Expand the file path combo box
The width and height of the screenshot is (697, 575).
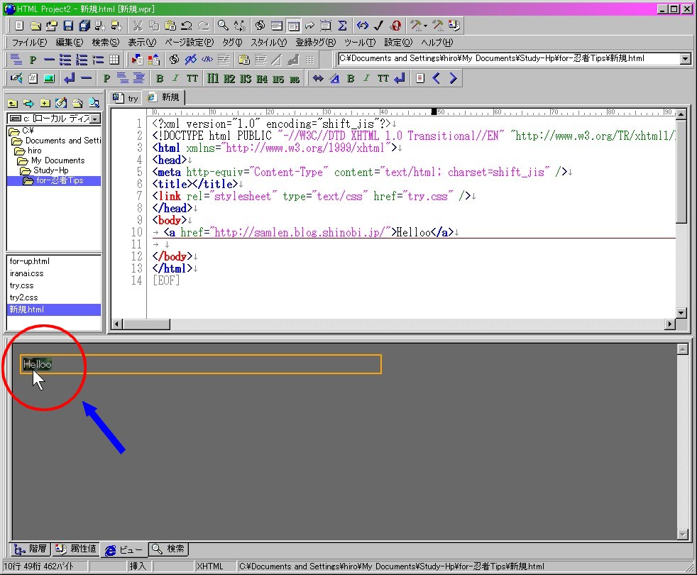point(685,60)
